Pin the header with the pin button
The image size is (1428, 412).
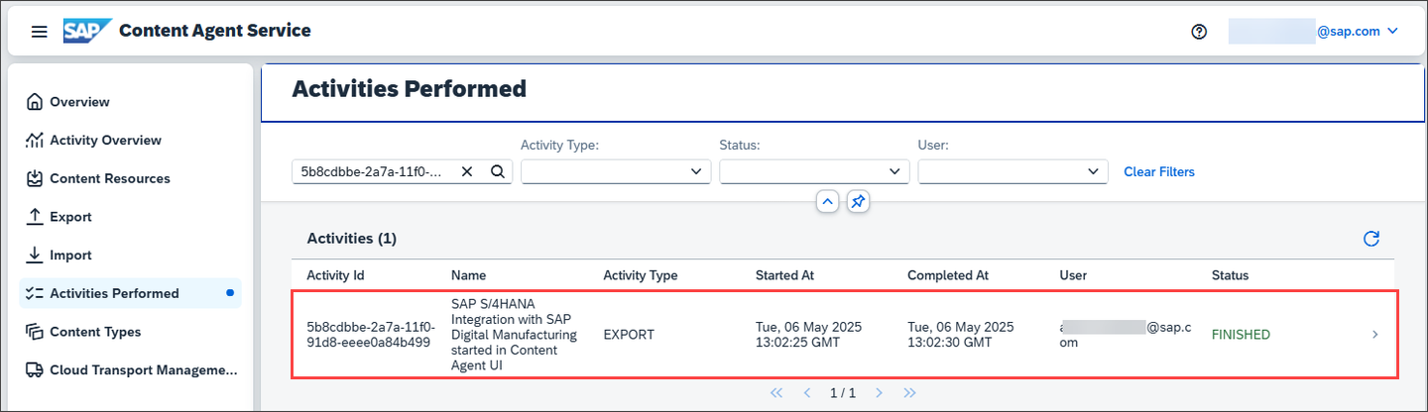click(x=859, y=202)
